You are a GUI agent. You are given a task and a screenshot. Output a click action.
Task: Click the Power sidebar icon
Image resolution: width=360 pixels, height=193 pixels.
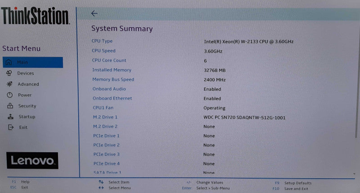click(x=9, y=95)
